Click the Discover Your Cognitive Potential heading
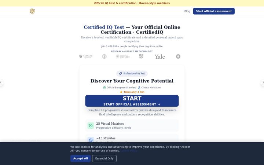Screen dimensions: 264x165 [132, 81]
